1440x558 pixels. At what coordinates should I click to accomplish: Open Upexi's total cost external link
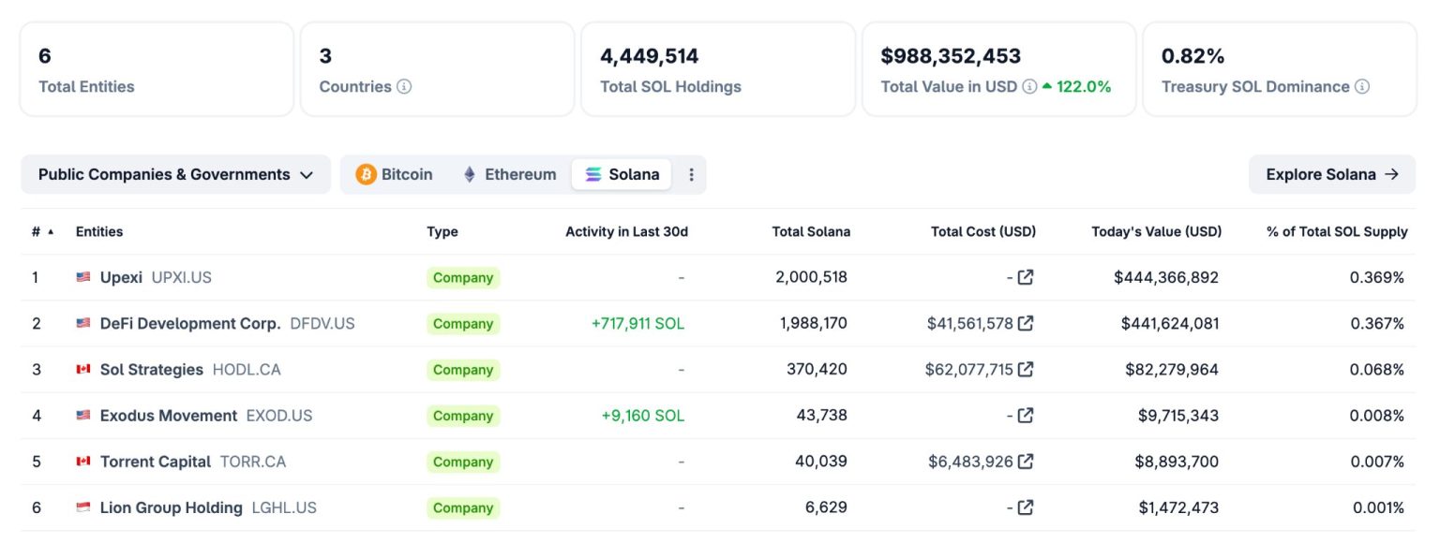pos(1027,277)
